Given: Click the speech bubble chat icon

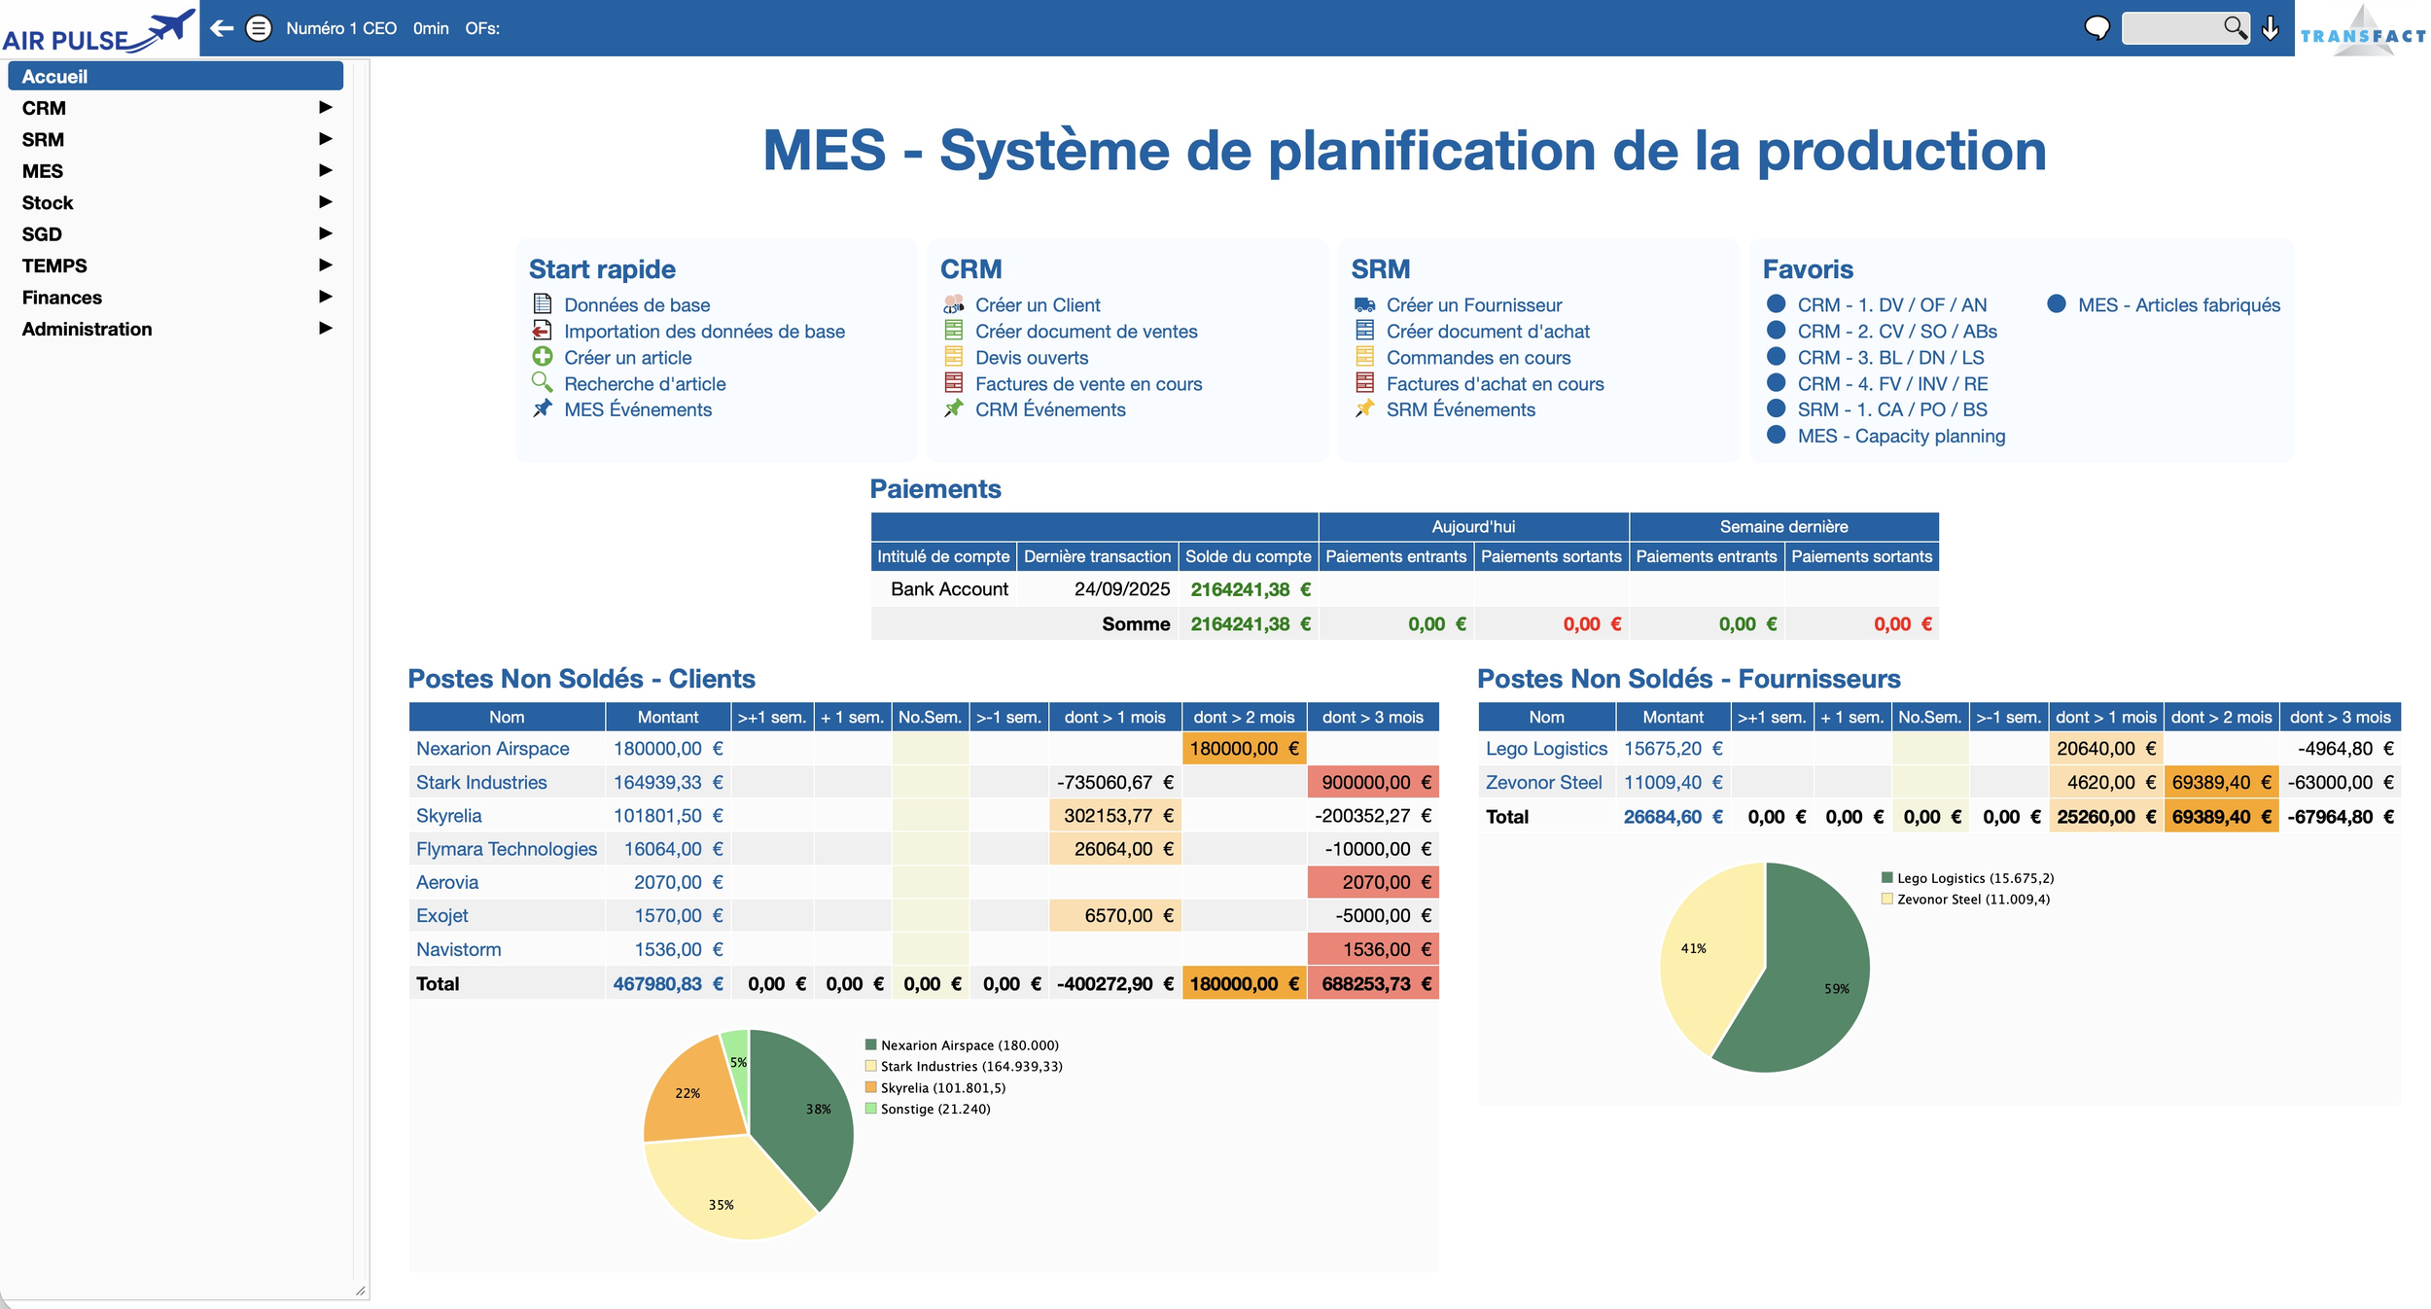Looking at the screenshot, I should tap(2096, 28).
